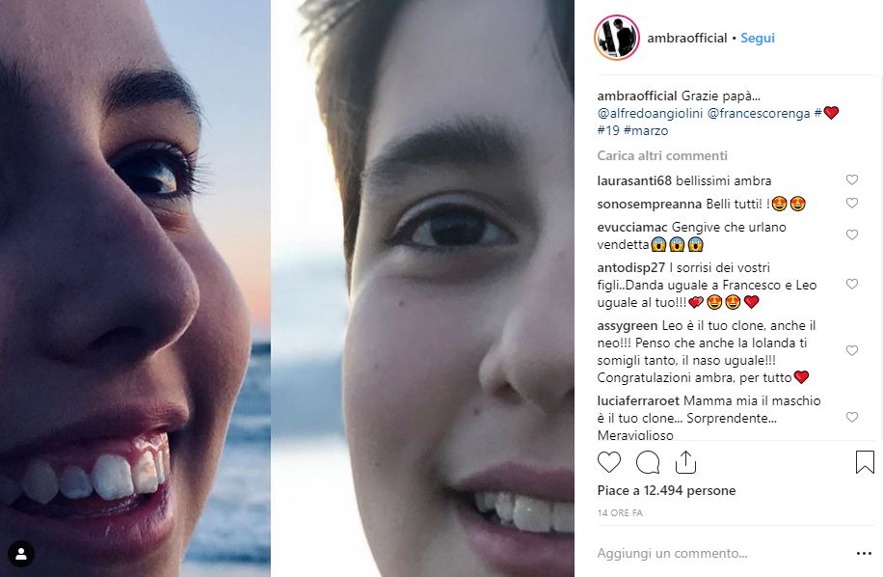This screenshot has width=883, height=577.
Task: Open the comment speech bubble icon
Action: click(x=648, y=462)
